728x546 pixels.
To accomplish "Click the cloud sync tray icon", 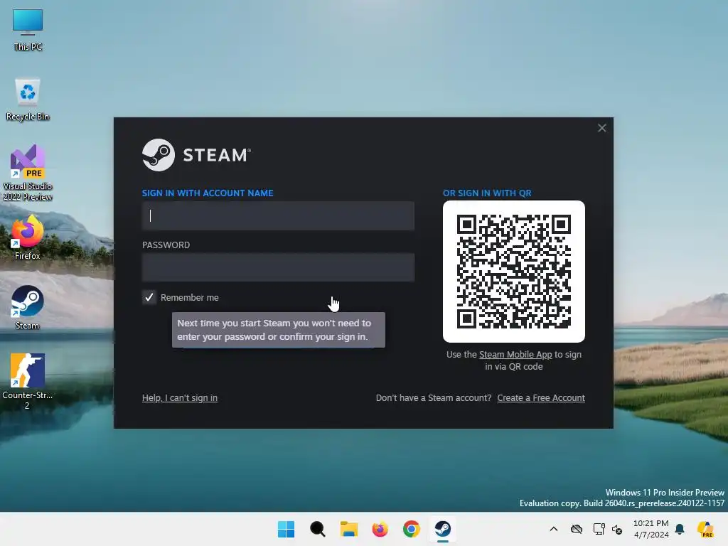I will pos(576,529).
